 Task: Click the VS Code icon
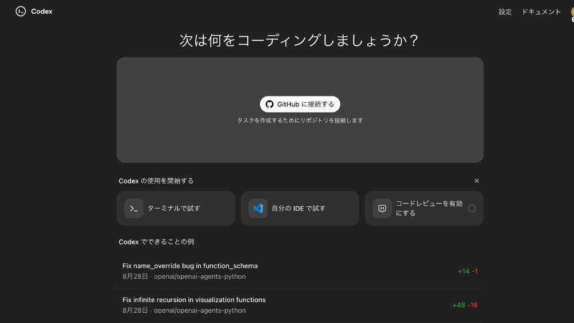258,208
